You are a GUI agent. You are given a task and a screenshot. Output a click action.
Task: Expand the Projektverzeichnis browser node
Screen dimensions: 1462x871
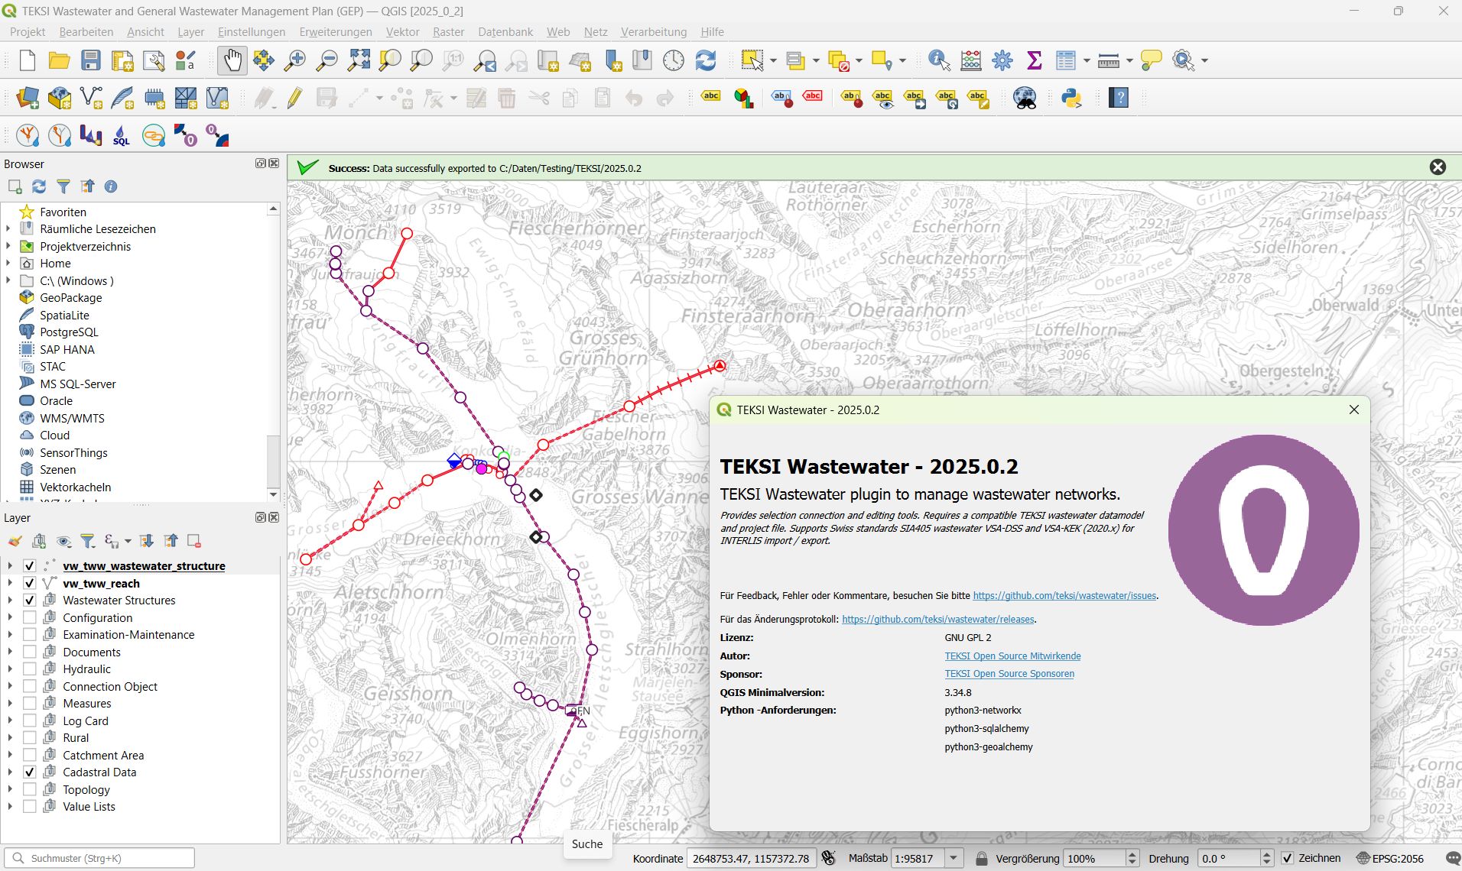coord(8,246)
